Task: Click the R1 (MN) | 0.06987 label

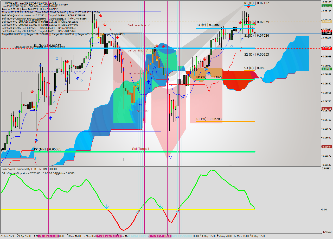Action: [x=48, y=46]
